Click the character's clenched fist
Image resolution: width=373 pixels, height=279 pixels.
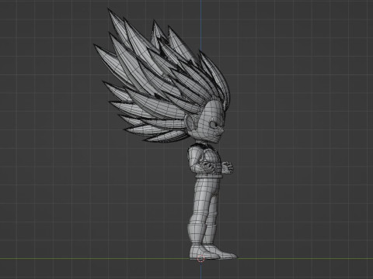(x=228, y=167)
